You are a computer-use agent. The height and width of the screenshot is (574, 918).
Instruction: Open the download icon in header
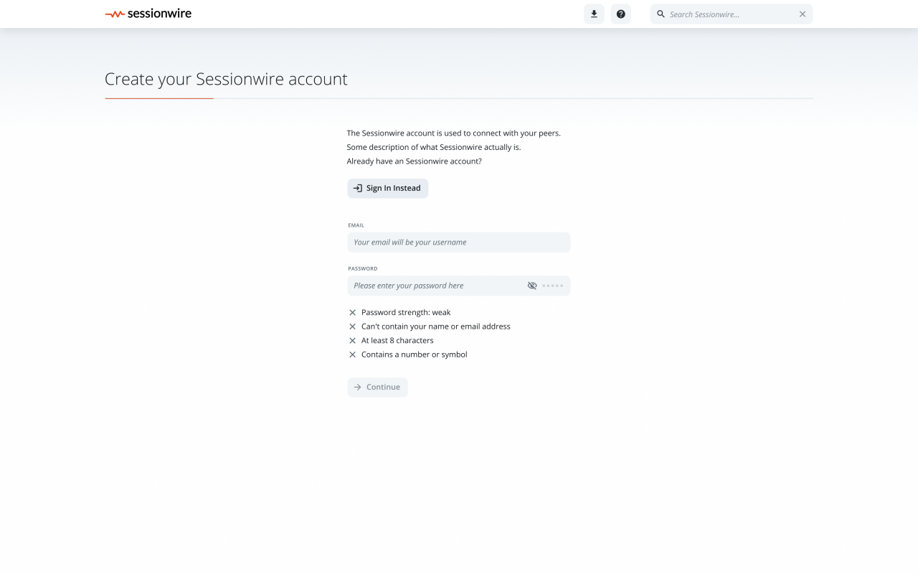pyautogui.click(x=594, y=14)
